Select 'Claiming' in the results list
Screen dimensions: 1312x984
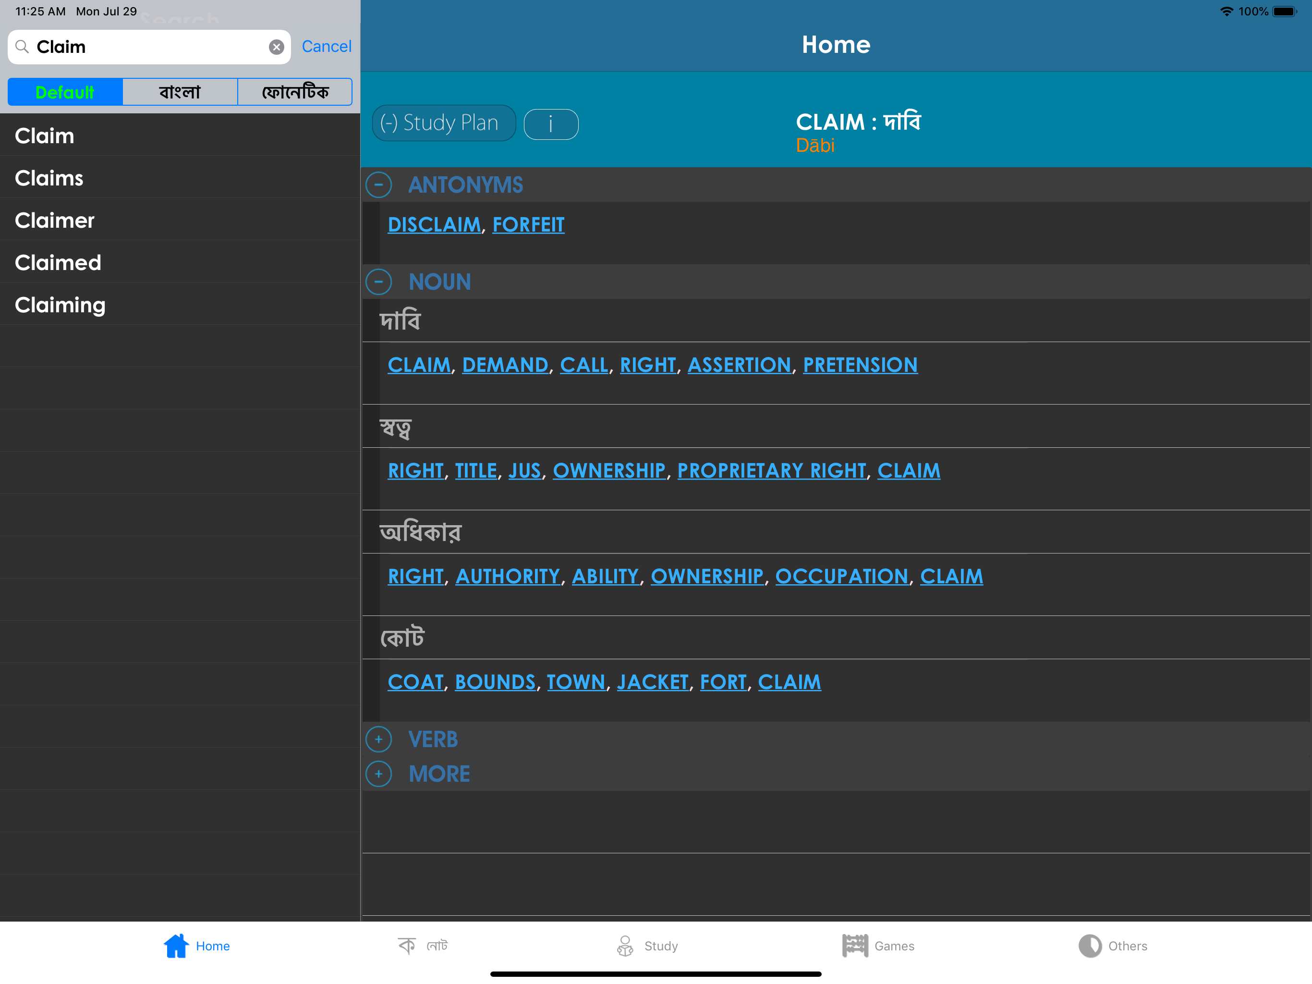pos(60,305)
